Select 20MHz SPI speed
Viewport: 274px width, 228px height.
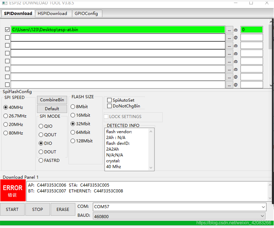[x=13, y=124]
